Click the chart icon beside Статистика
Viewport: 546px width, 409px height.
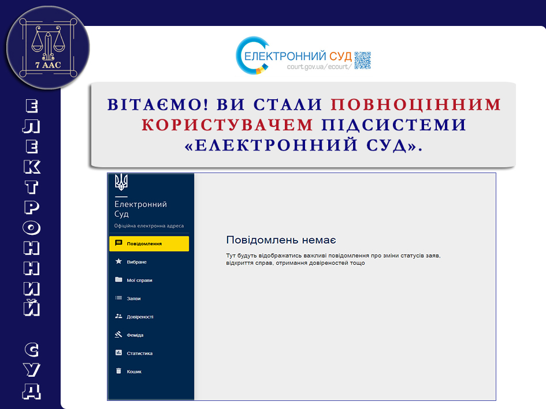pos(118,353)
